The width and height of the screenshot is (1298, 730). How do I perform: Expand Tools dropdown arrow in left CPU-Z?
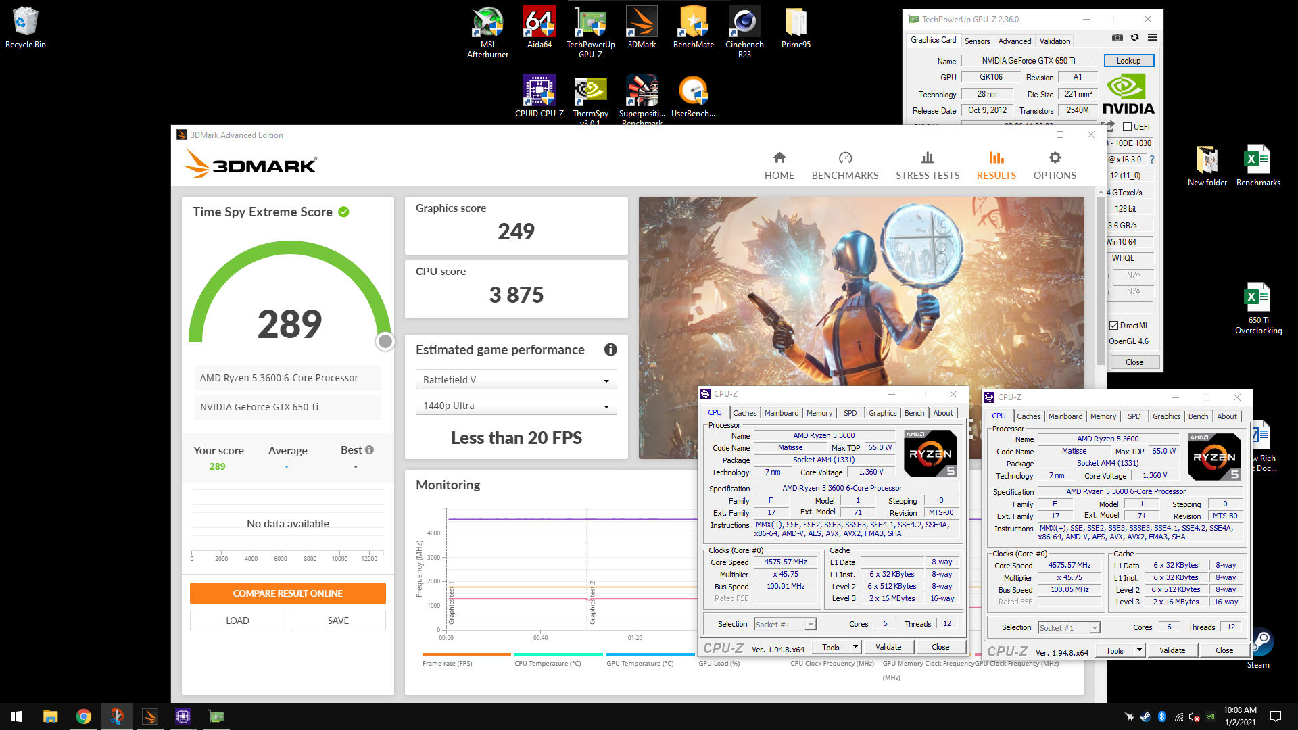pos(855,647)
